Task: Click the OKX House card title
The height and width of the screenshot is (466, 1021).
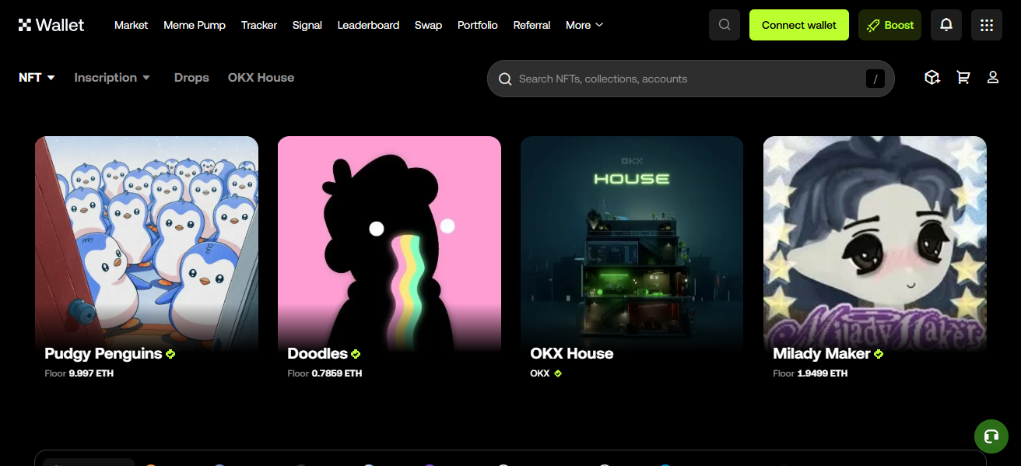Action: [x=572, y=354]
